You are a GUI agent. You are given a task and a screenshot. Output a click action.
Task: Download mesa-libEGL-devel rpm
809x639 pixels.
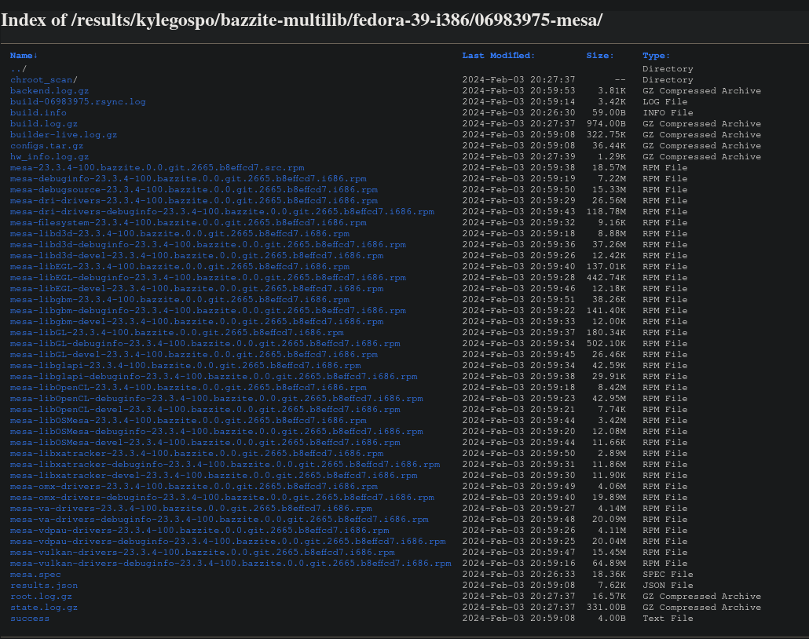(x=196, y=289)
